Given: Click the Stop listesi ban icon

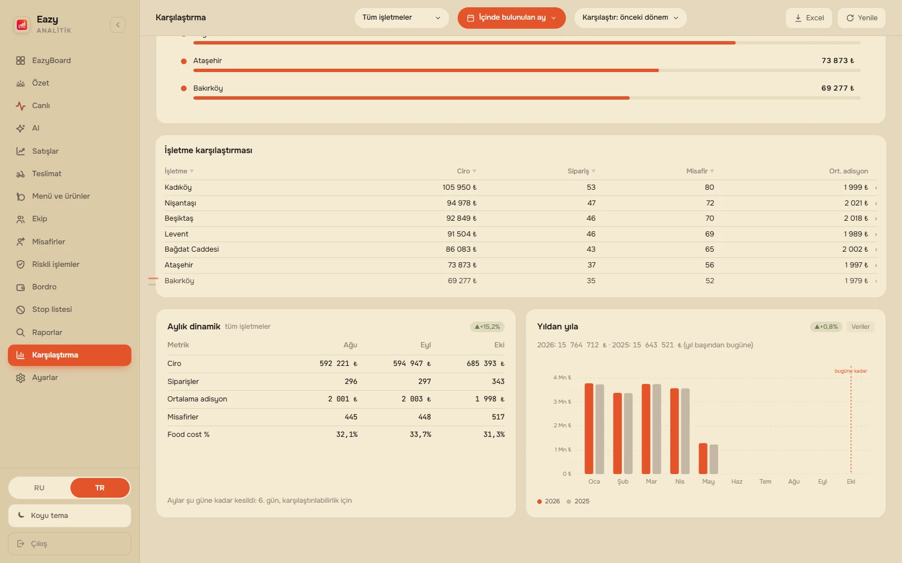Looking at the screenshot, I should [21, 310].
